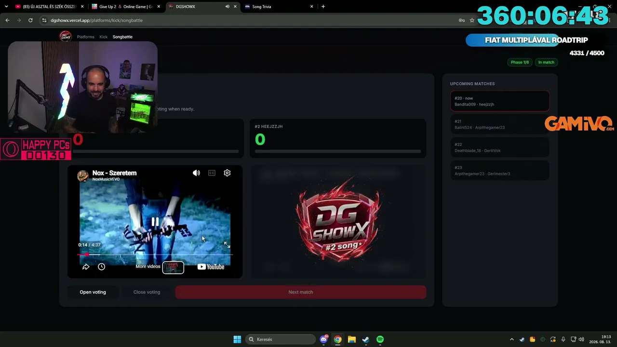Open a new browser tab
The image size is (617, 347).
point(323,7)
